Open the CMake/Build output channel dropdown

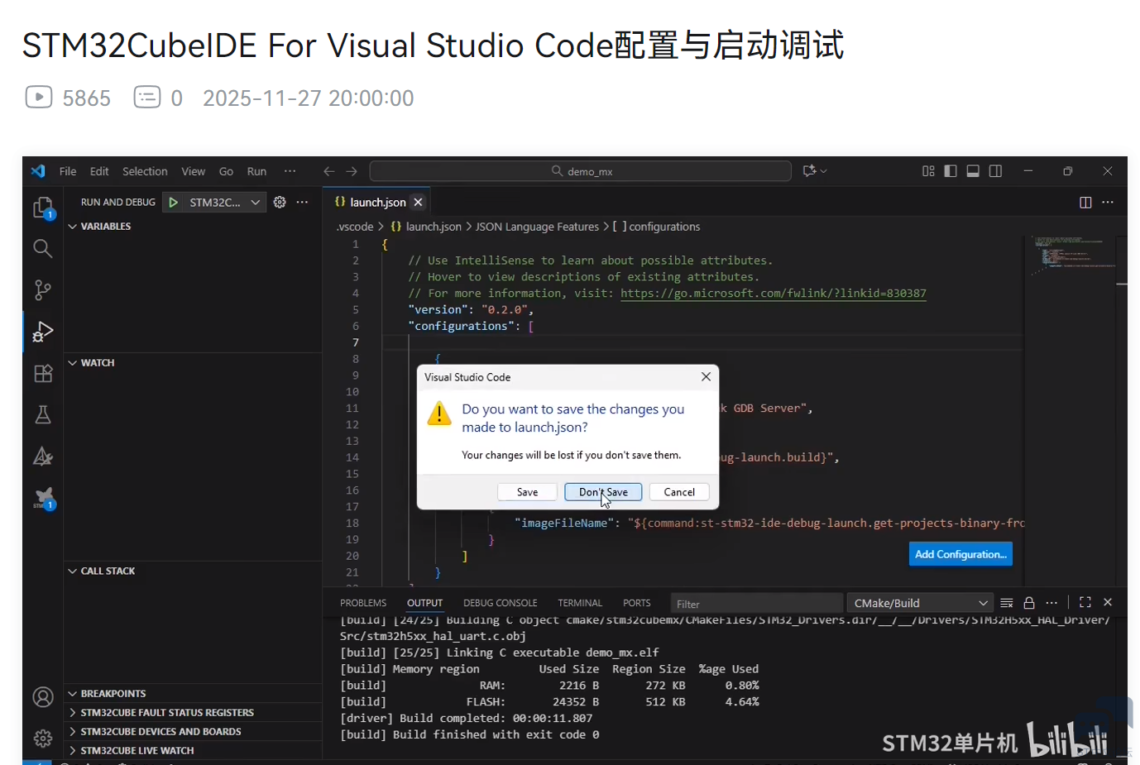[x=921, y=603]
